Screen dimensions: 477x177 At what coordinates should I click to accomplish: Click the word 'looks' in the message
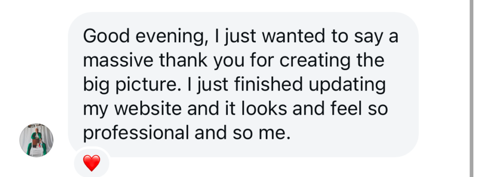pyautogui.click(x=265, y=109)
